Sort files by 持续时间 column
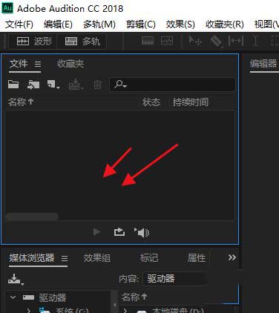The width and height of the screenshot is (279, 313). 190,102
